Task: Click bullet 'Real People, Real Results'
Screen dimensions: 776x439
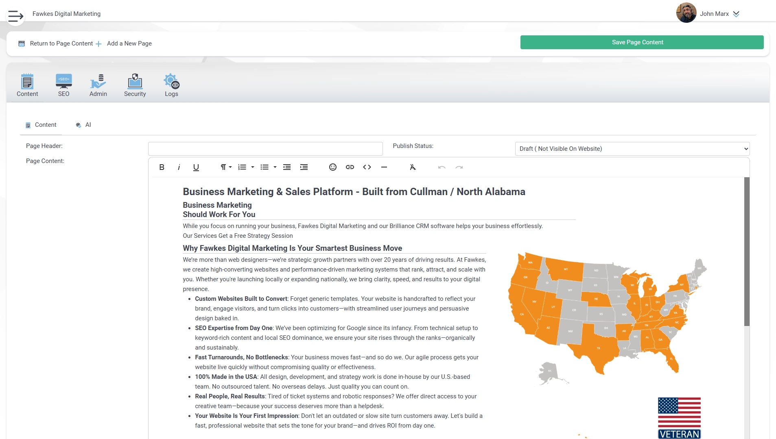Action: pos(230,396)
